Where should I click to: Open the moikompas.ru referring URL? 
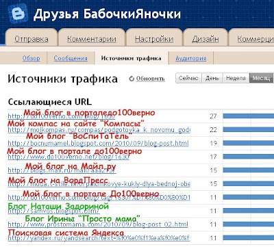[x=99, y=130]
